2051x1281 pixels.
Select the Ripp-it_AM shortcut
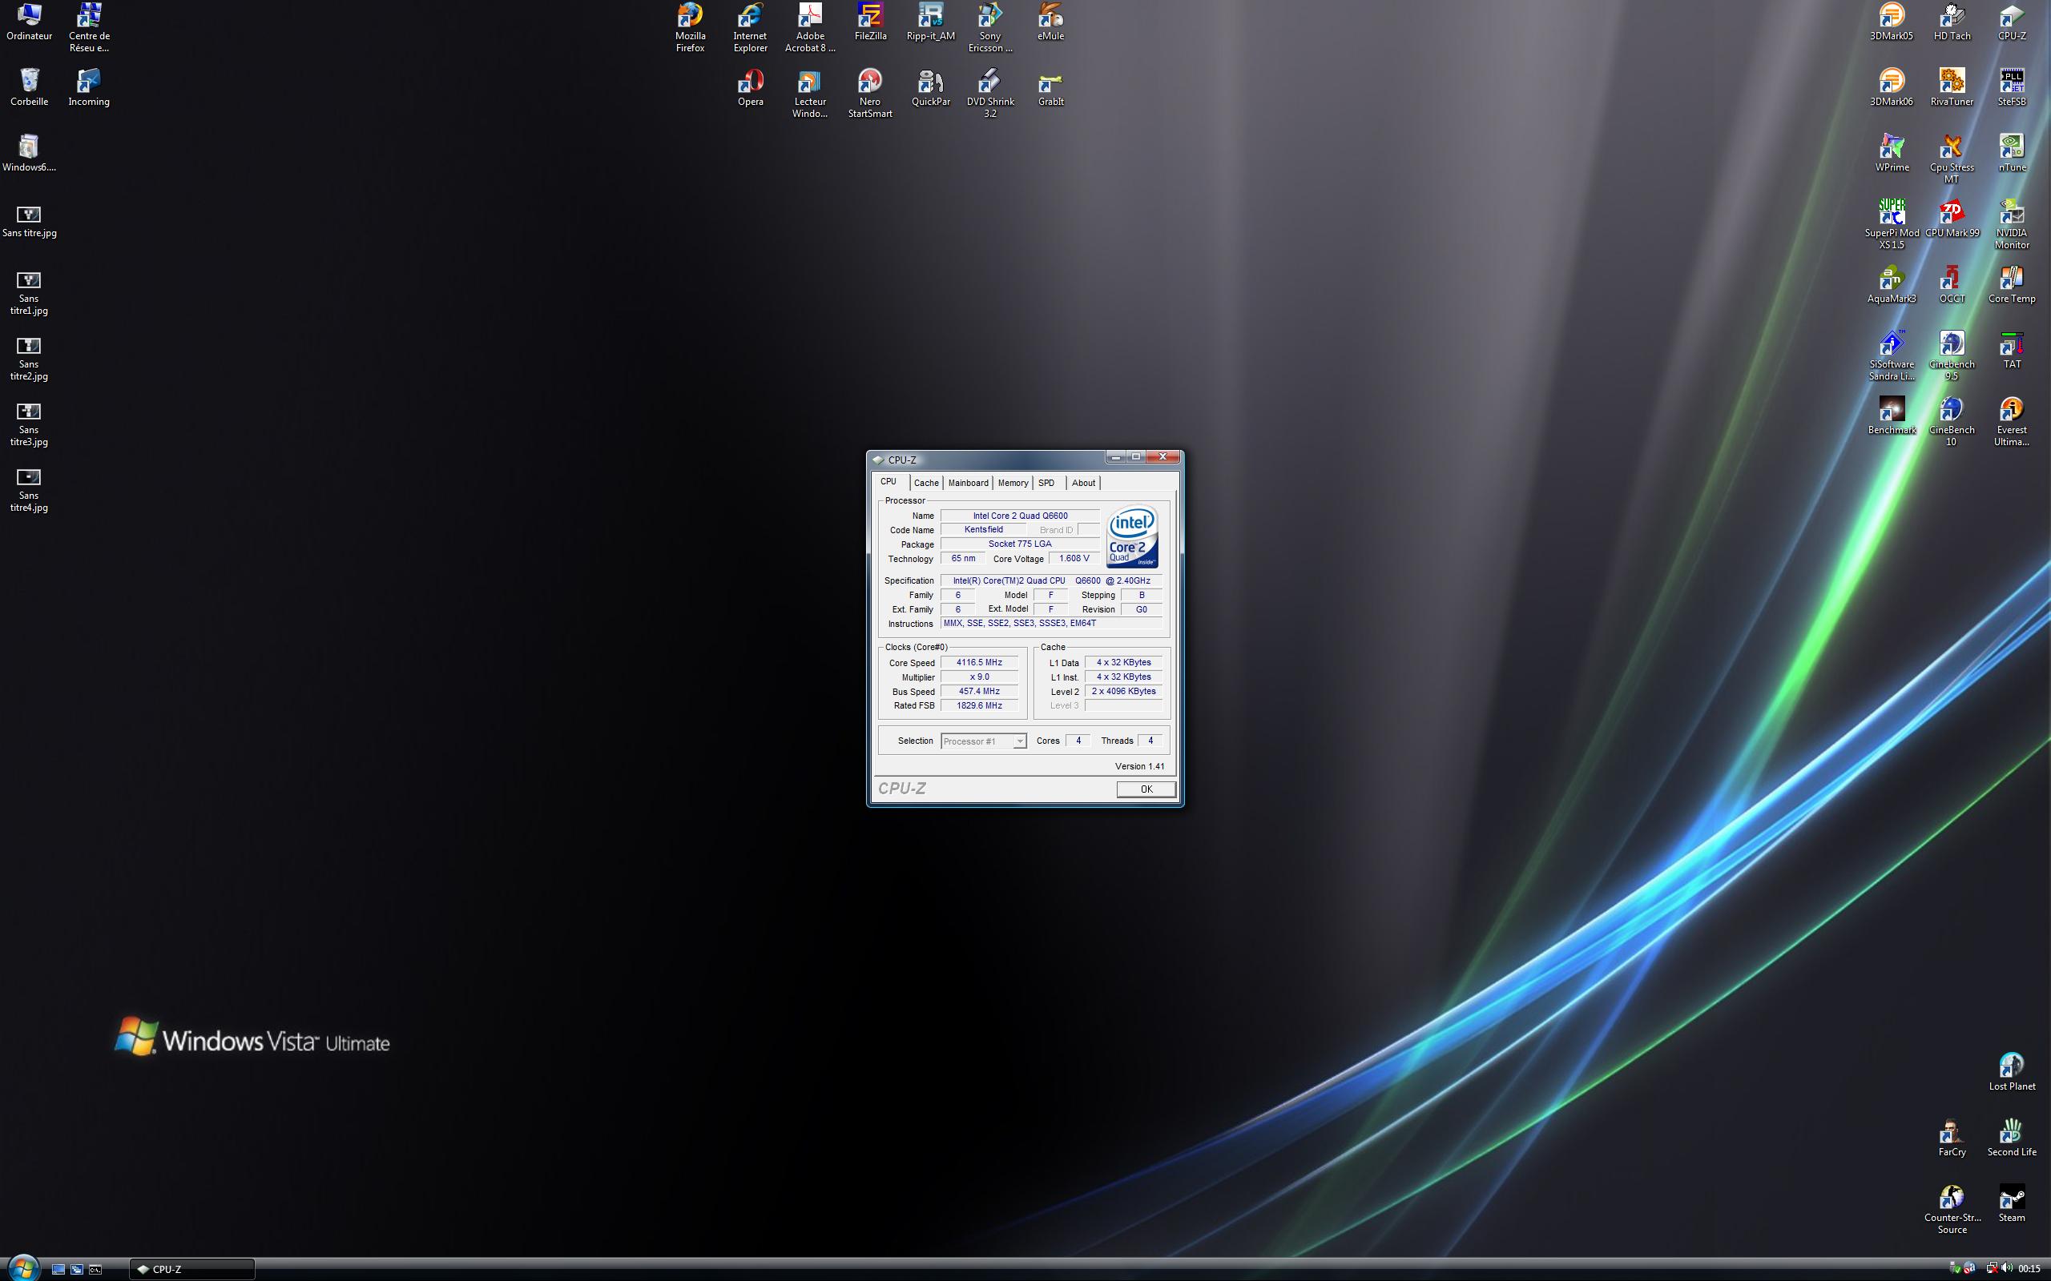coord(931,22)
